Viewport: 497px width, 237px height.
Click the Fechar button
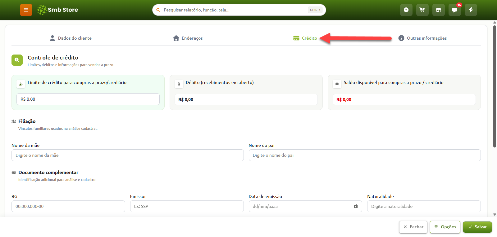point(413,227)
